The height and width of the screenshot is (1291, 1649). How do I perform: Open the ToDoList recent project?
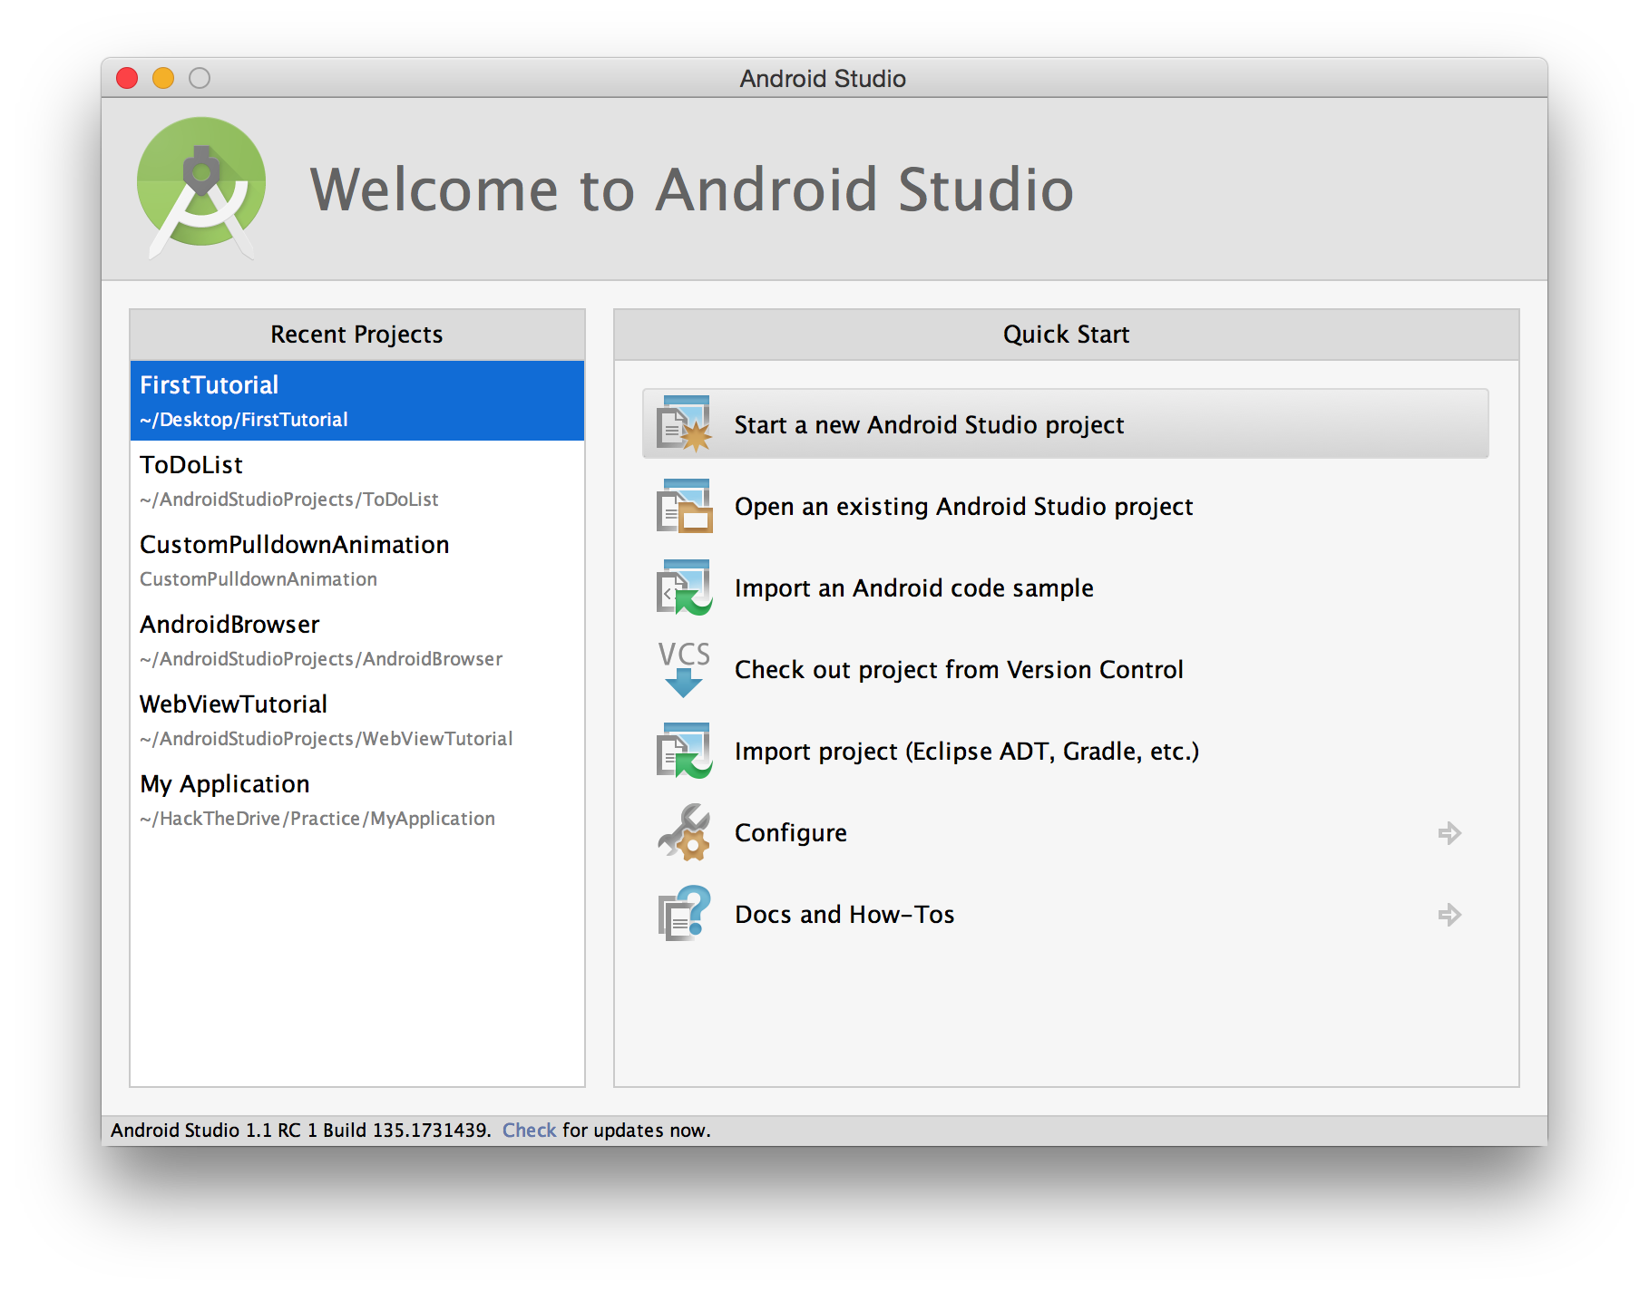pyautogui.click(x=357, y=480)
